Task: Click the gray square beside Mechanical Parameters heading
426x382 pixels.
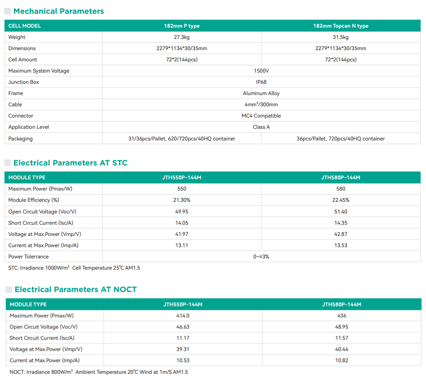Action: (x=7, y=11)
